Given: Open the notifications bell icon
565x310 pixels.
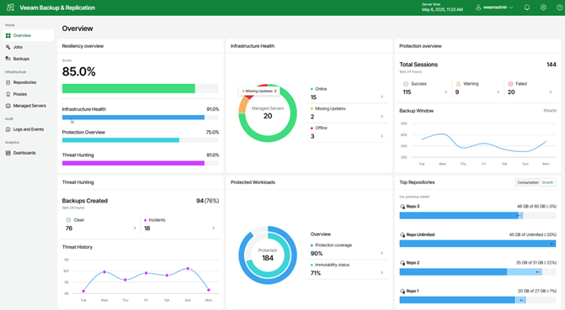Looking at the screenshot, I should click(x=527, y=8).
